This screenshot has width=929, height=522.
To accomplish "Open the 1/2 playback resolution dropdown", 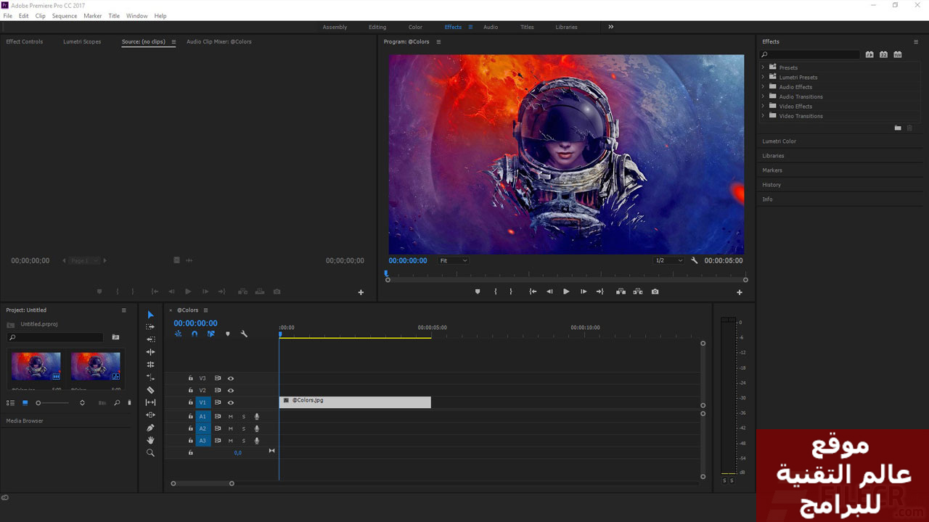I will 668,260.
